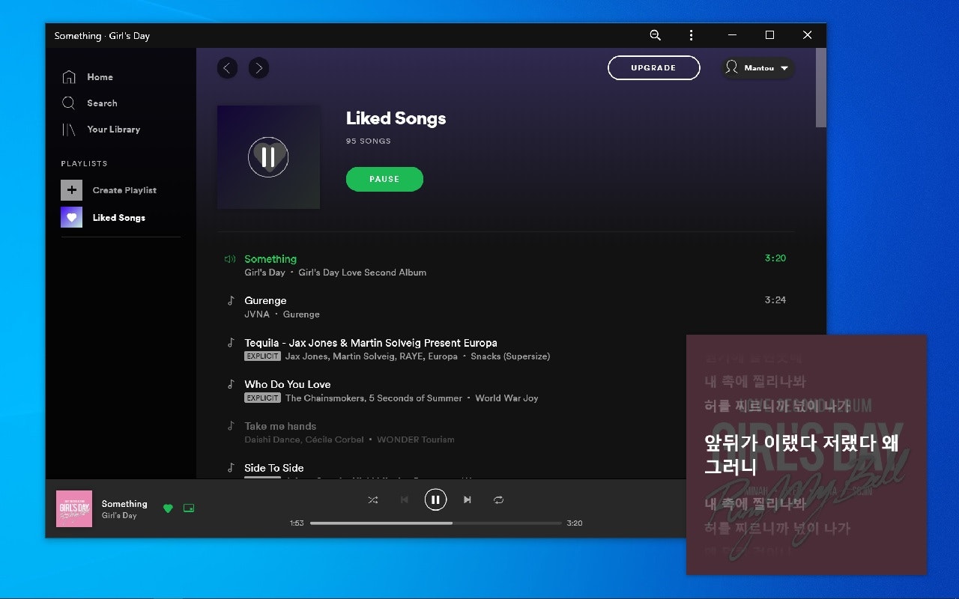Click the green PAUSE button
Viewport: 959px width, 599px height.
coord(384,179)
